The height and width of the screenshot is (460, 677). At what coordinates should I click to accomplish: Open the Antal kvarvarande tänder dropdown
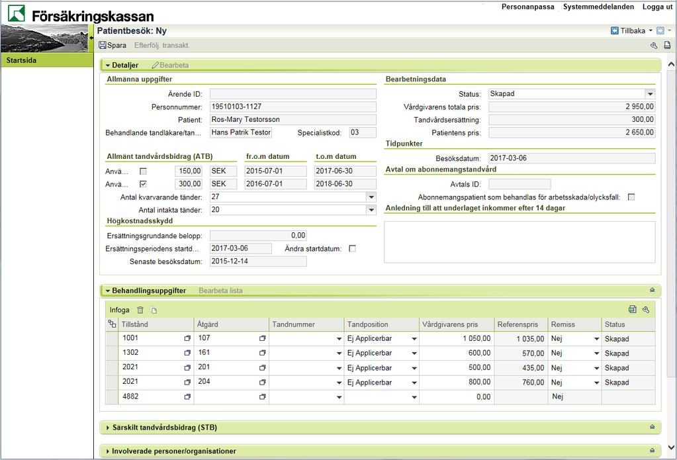point(371,197)
